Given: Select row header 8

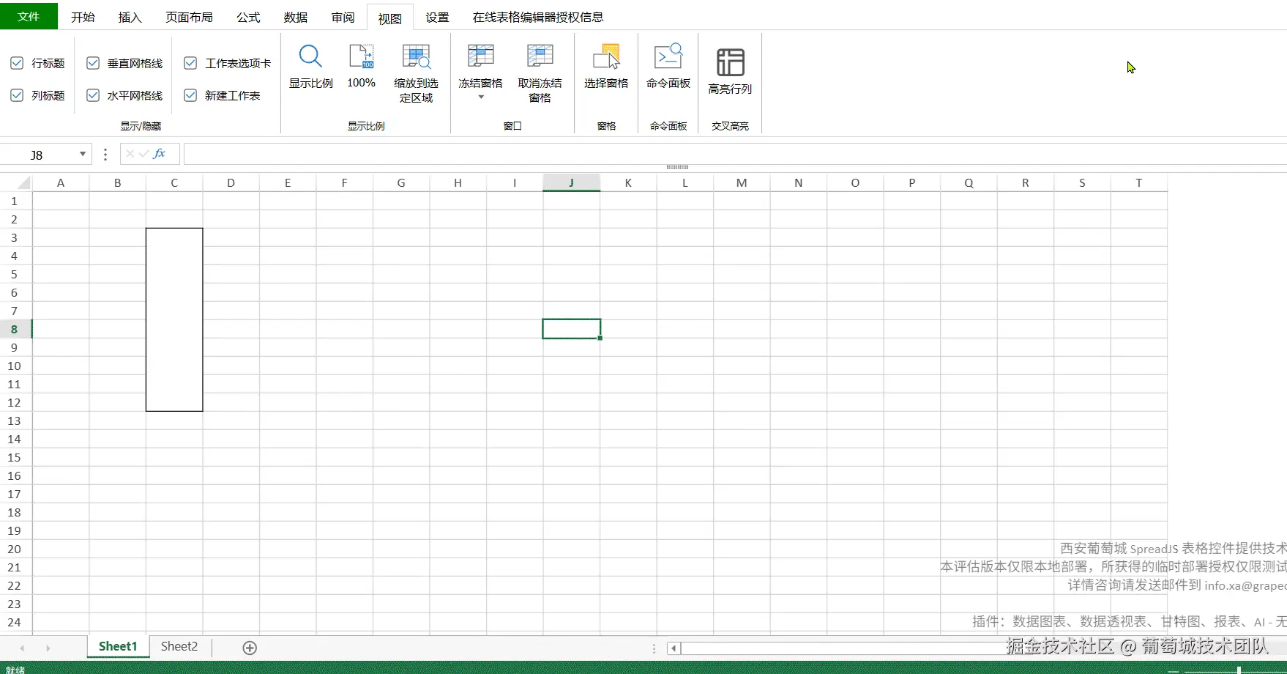Looking at the screenshot, I should click(15, 329).
